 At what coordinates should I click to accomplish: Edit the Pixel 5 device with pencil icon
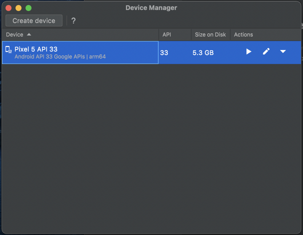click(266, 52)
